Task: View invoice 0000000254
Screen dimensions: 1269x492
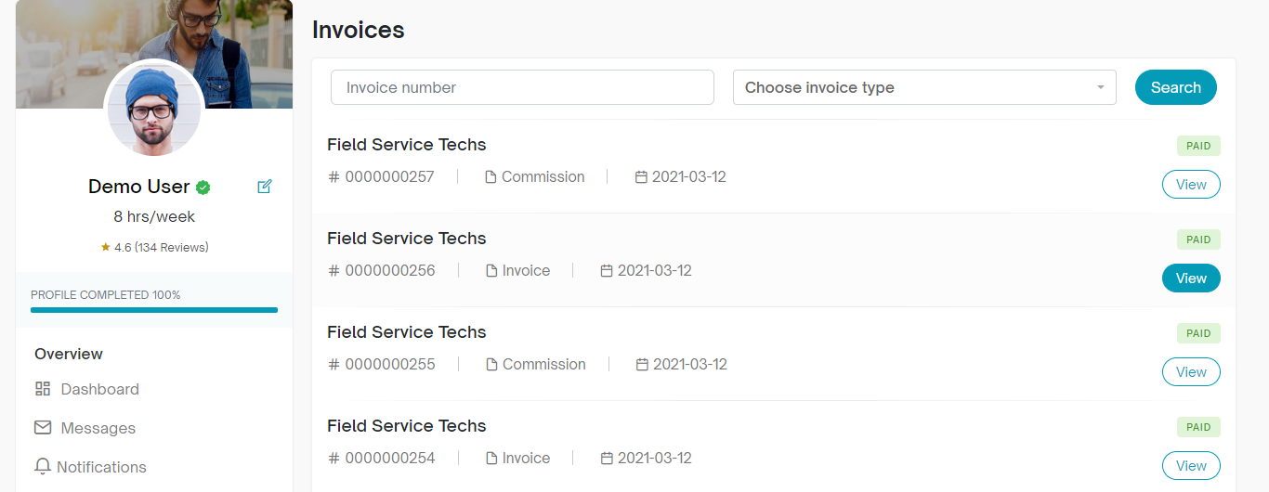Action: [1190, 466]
